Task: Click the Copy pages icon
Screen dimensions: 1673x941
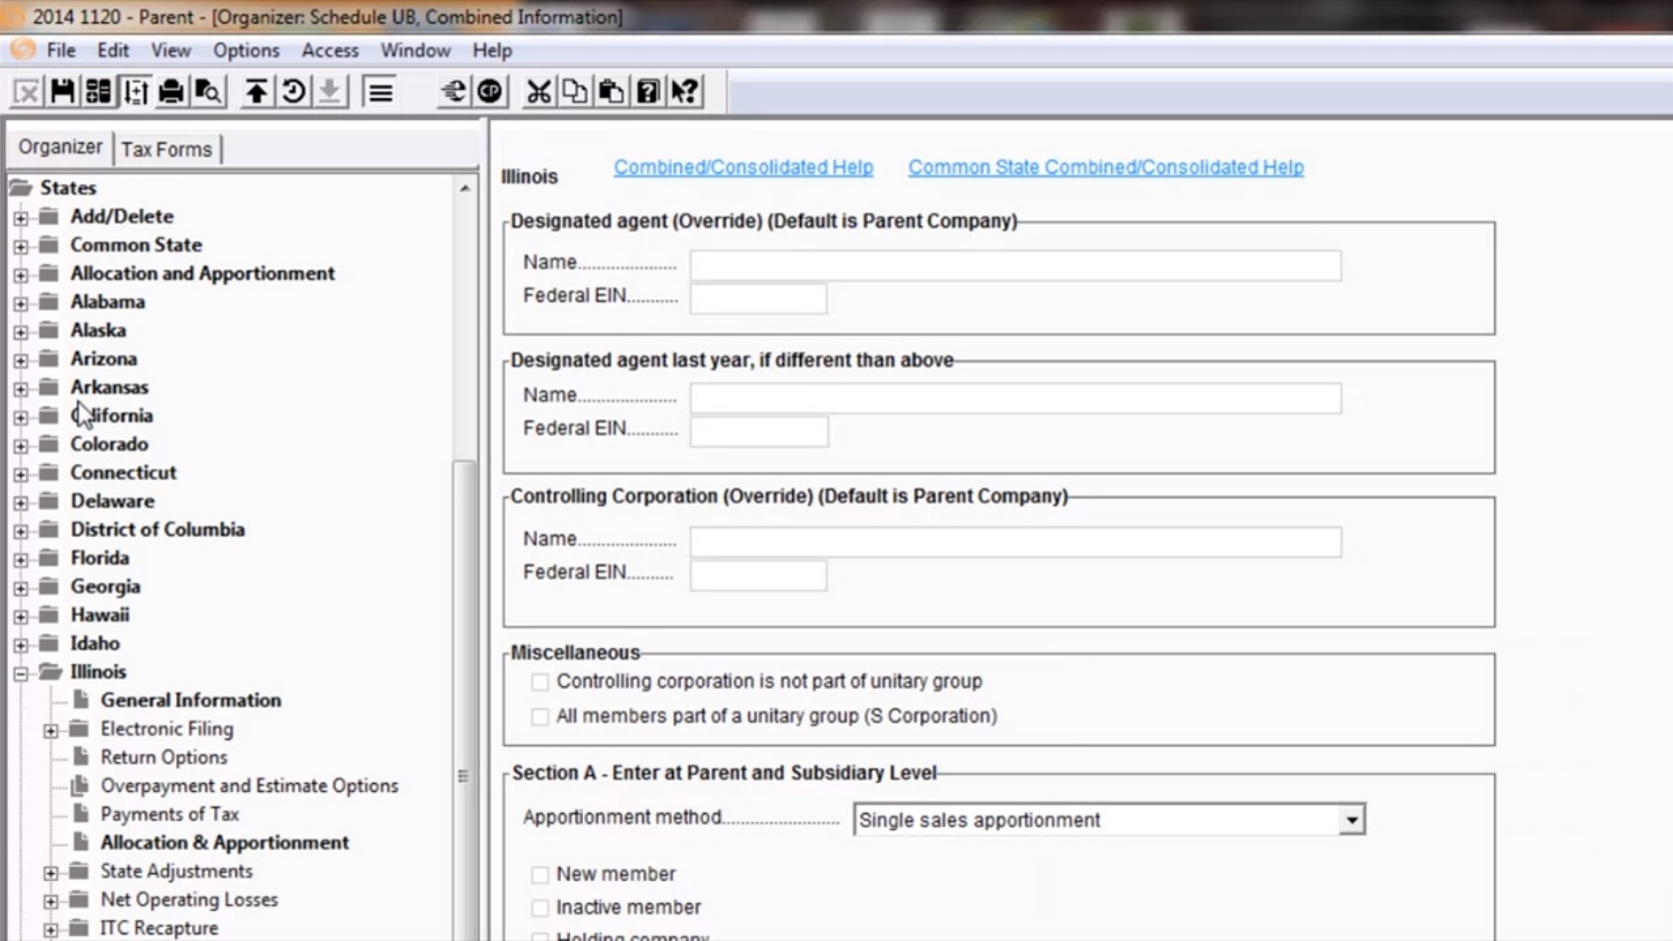Action: pos(574,92)
